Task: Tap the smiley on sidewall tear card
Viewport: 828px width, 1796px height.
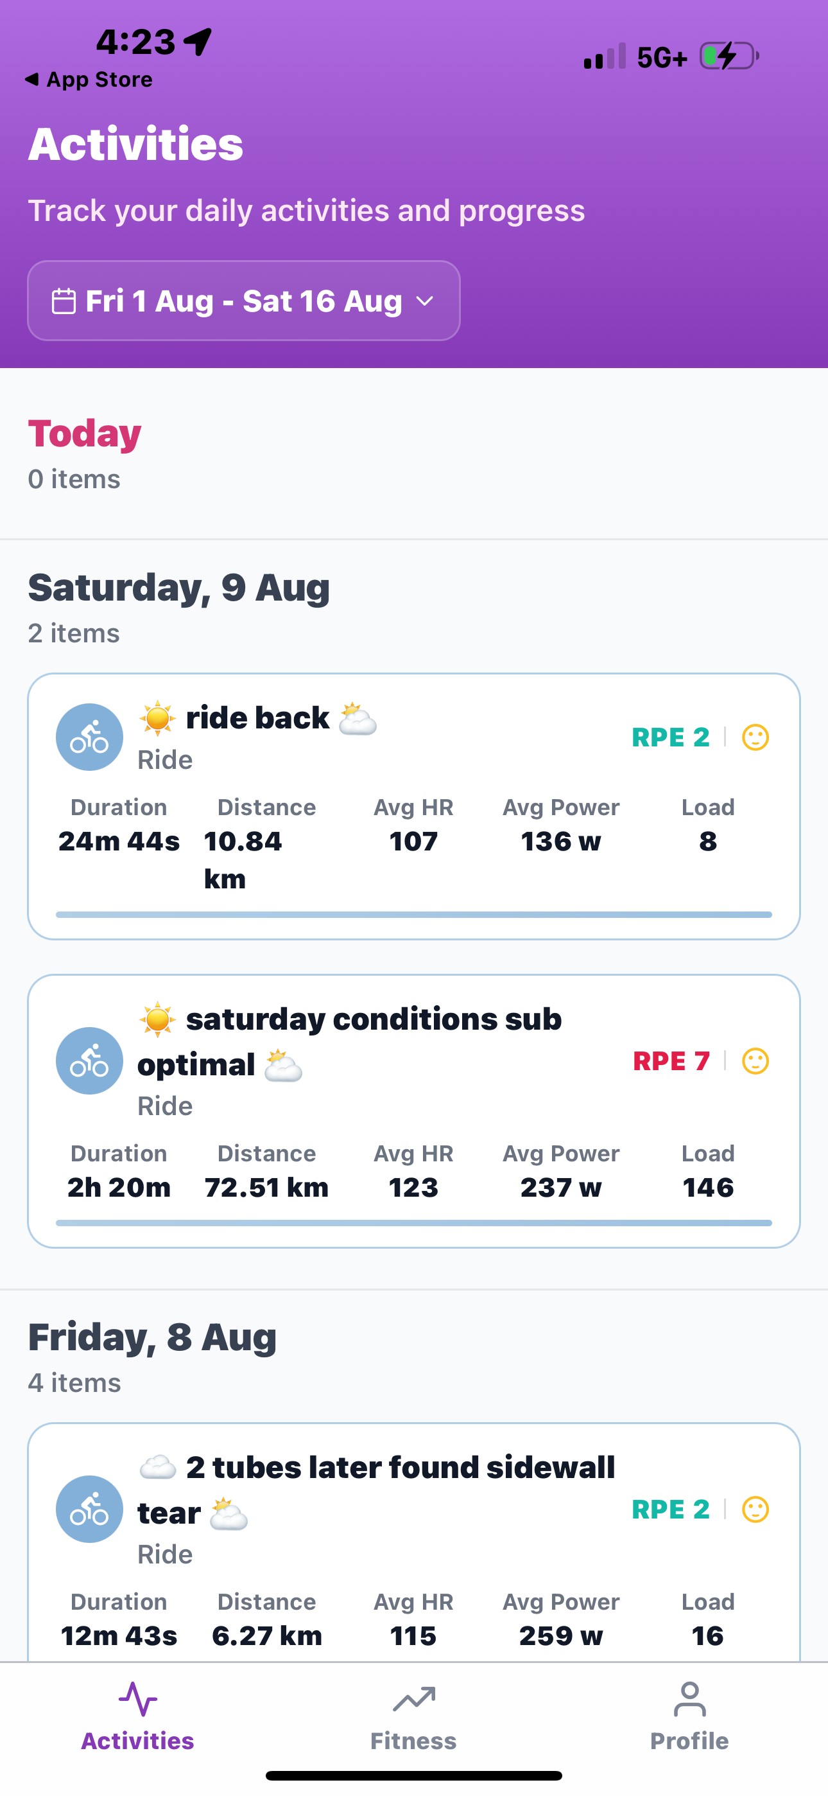Action: 755,1509
